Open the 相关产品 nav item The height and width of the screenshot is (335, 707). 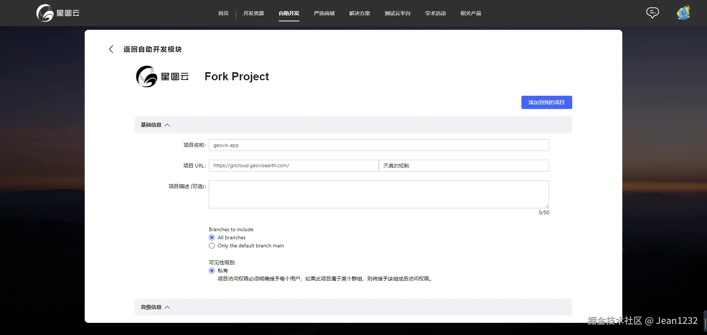(x=471, y=13)
